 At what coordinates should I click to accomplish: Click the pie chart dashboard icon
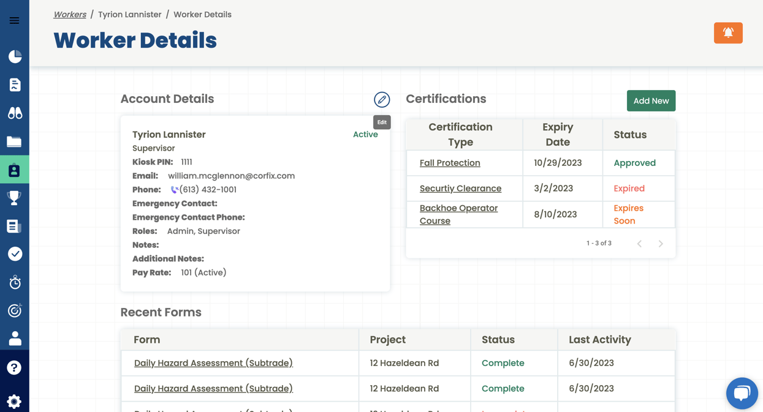(15, 56)
